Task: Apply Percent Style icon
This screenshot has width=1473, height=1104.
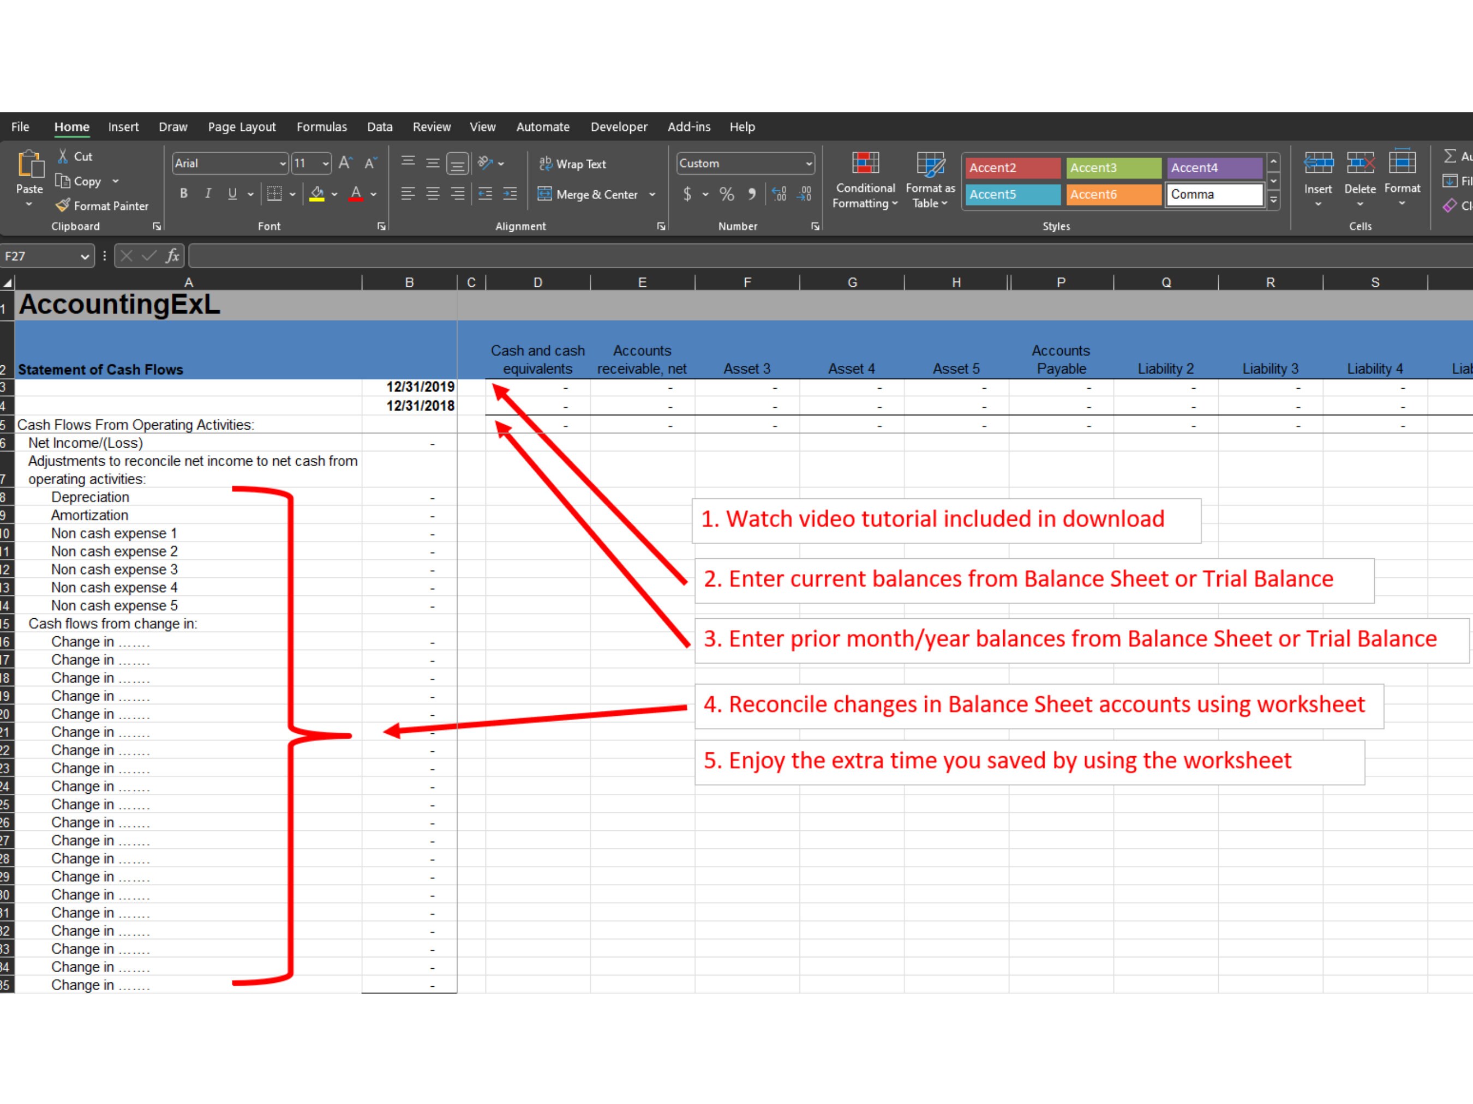Action: coord(727,194)
